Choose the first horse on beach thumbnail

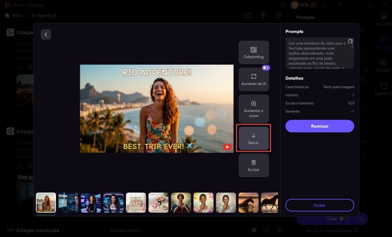pyautogui.click(x=248, y=203)
